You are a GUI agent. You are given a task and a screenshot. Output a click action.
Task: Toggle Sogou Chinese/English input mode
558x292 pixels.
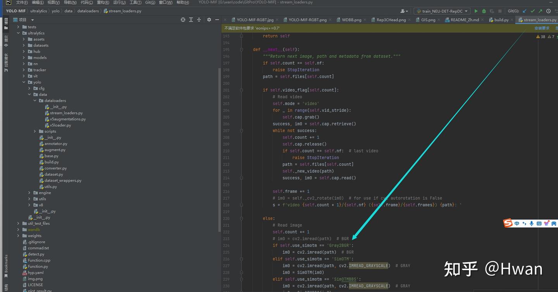[x=517, y=223]
